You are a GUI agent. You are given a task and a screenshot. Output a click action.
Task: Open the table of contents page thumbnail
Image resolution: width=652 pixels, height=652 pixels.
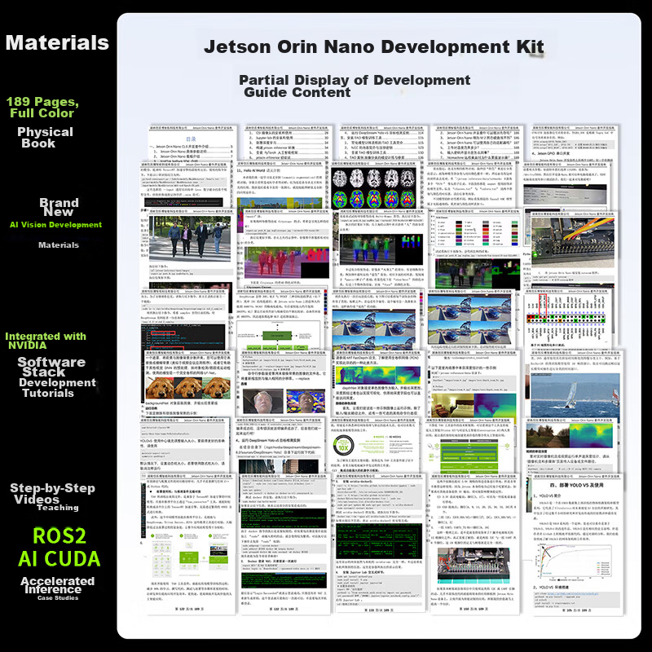[192, 143]
